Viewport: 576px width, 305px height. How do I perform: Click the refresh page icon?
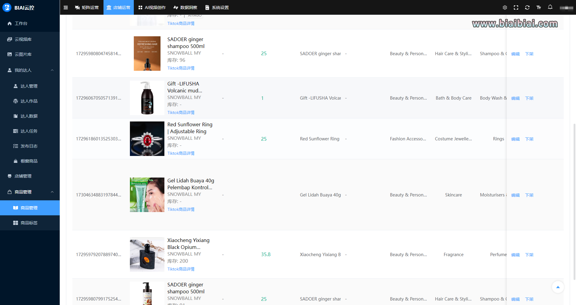tap(527, 7)
